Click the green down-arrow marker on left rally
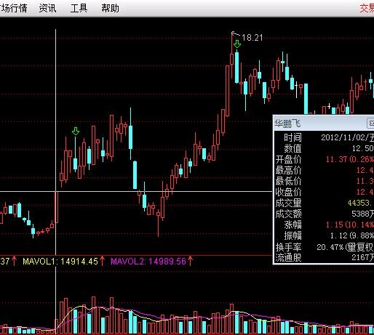 coord(76,131)
